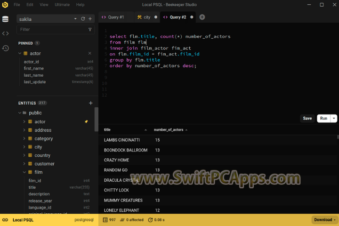Unpin the actor table with X
Image resolution: width=339 pixels, height=226 pixels.
[90, 53]
